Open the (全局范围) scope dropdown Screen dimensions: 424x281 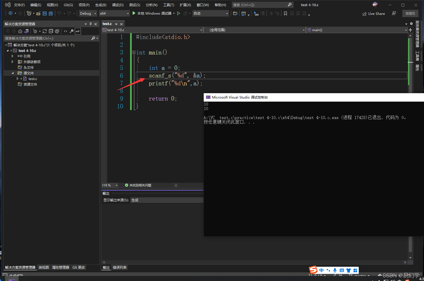point(254,30)
